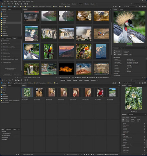Screen dimensions: 147x156
Task: Rotate clockwise in the top Bridge window
Action: (27, 4)
